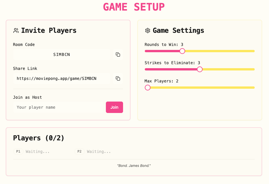Viewport: 269px width, 184px height.
Task: Copy the share link URL
Action: [118, 78]
